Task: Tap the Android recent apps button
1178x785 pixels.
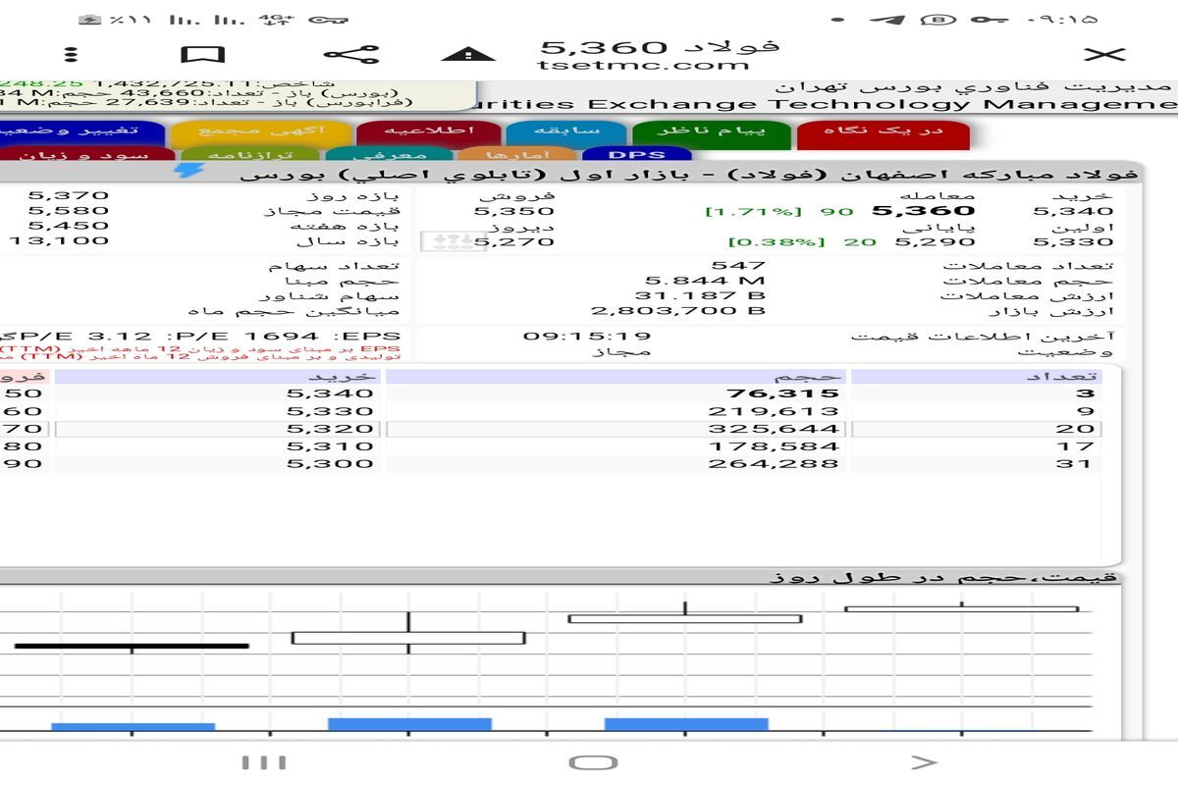Action: tap(263, 761)
